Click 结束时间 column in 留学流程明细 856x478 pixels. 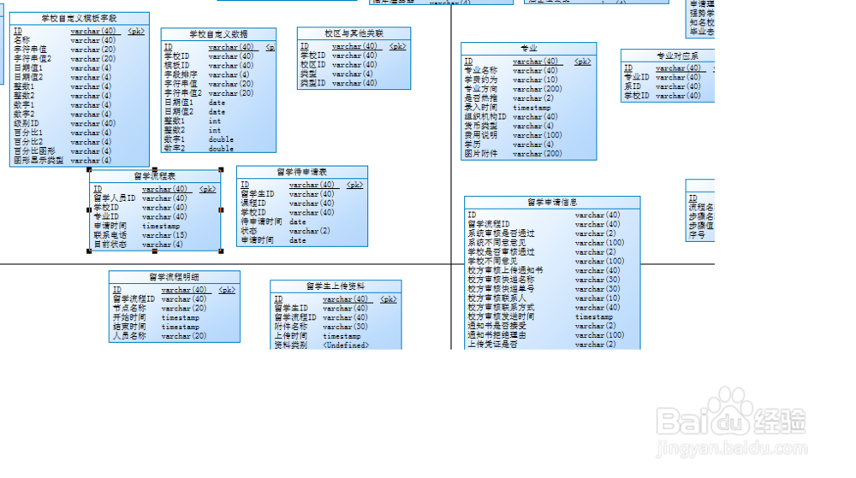pos(129,327)
